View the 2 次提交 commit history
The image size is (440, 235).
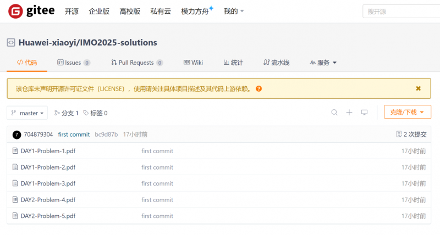pyautogui.click(x=411, y=135)
